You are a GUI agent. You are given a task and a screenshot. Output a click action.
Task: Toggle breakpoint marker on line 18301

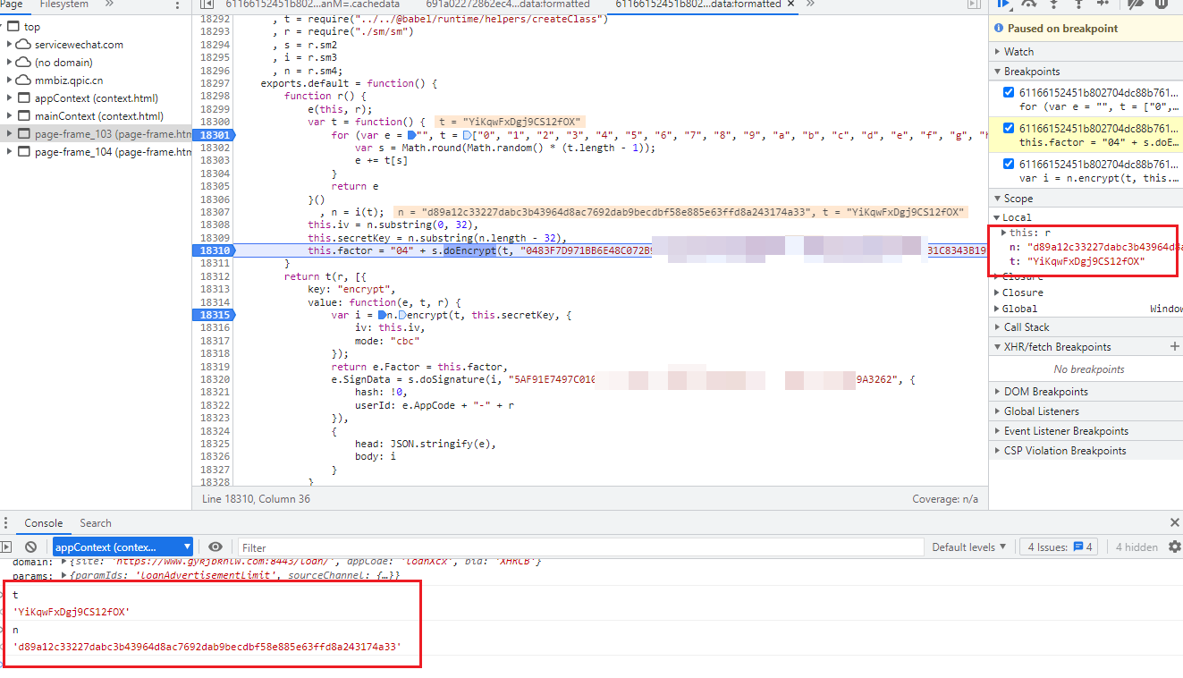coord(213,135)
